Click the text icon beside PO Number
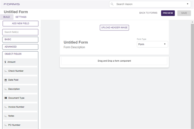This screenshot has width=194, height=129. pyautogui.click(x=5, y=125)
